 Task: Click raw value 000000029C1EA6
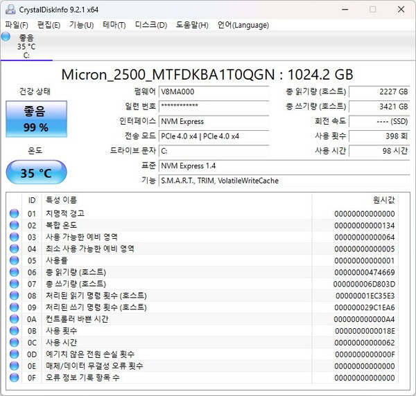(365, 307)
